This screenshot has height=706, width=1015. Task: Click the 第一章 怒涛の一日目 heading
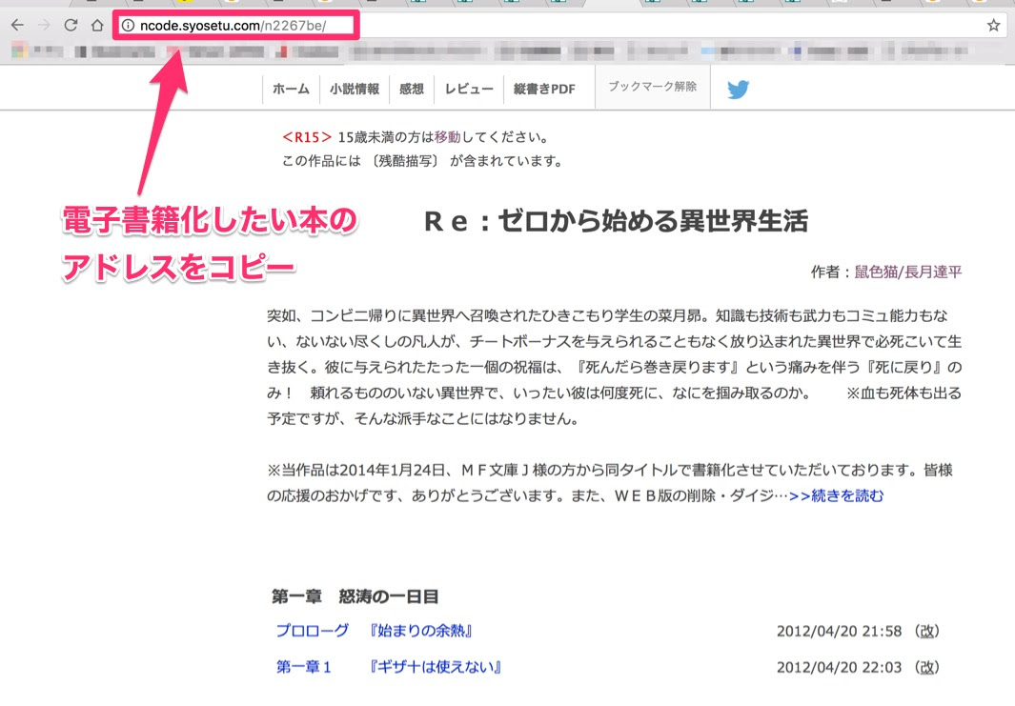(355, 596)
